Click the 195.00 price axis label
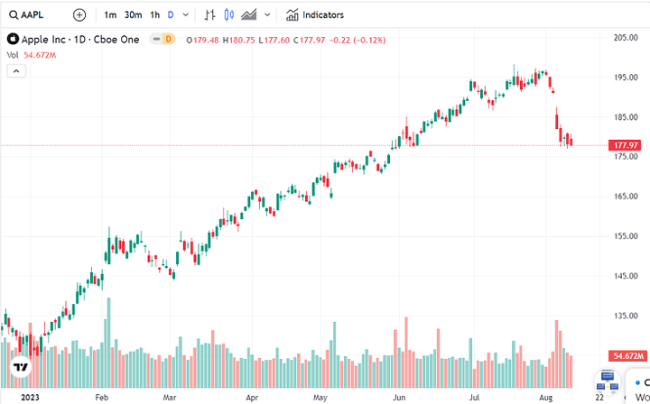This screenshot has width=650, height=404. coord(626,78)
